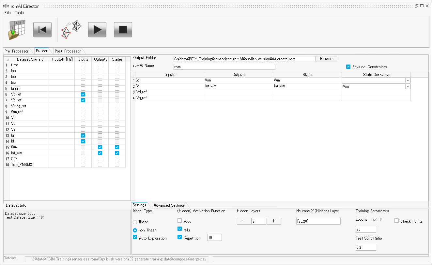
Task: Check Isc in the Outputs column
Action: (100, 82)
